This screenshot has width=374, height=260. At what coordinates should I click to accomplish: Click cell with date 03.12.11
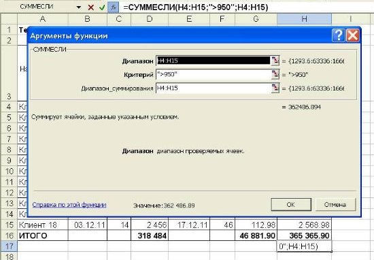(x=88, y=225)
